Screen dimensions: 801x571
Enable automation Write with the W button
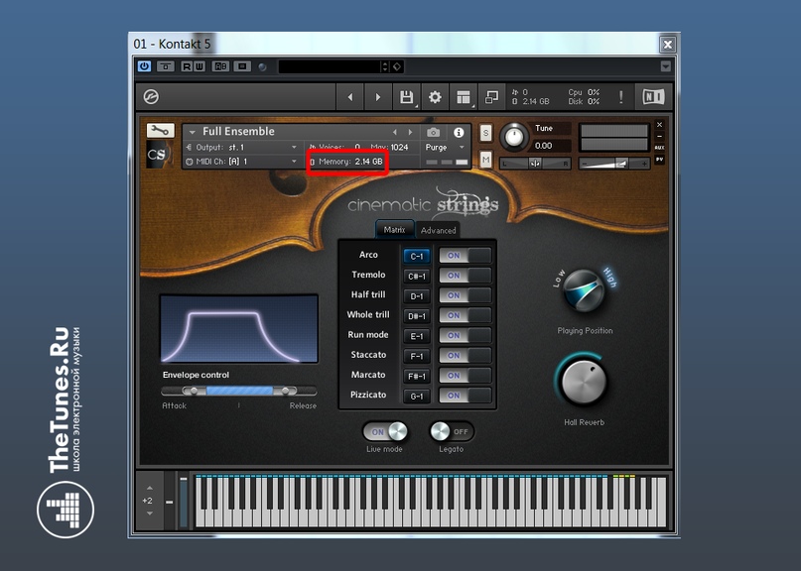click(200, 66)
